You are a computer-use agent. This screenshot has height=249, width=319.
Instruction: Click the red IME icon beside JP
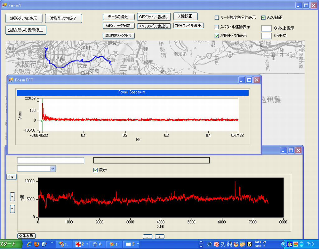tap(217, 244)
